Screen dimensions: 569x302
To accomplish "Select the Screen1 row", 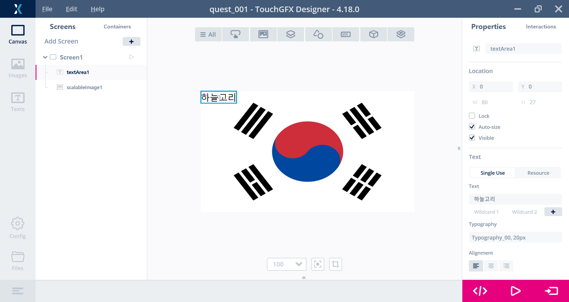I will click(91, 57).
